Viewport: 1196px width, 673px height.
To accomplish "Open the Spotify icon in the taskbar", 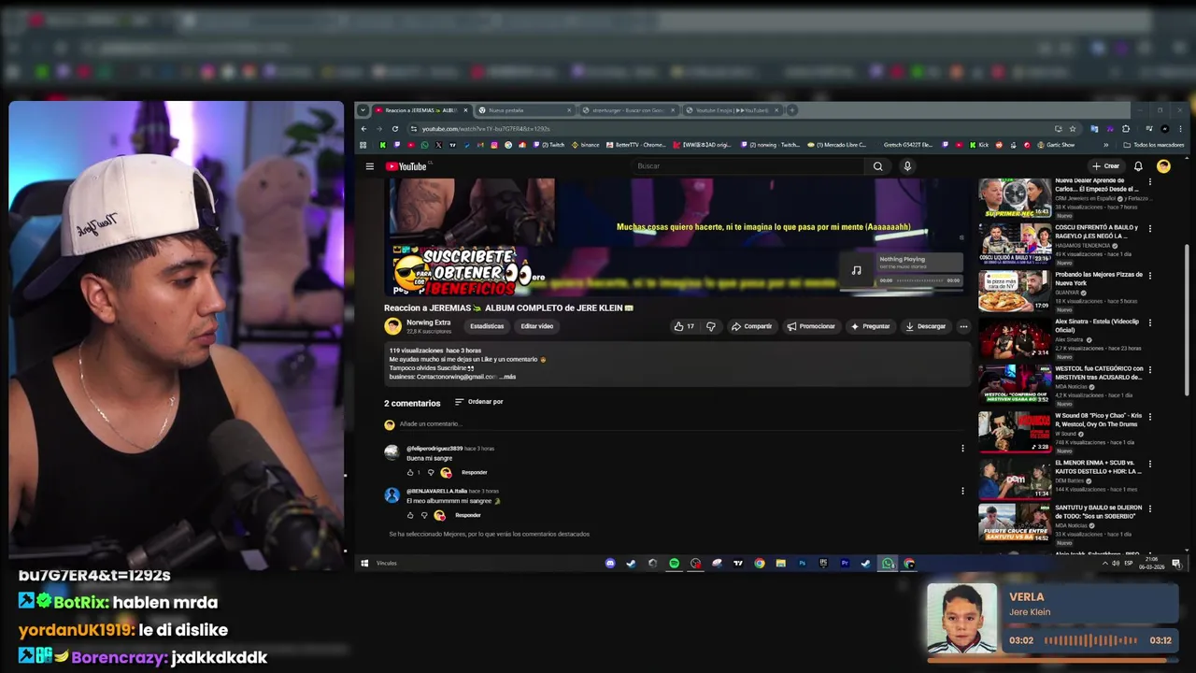I will click(674, 563).
